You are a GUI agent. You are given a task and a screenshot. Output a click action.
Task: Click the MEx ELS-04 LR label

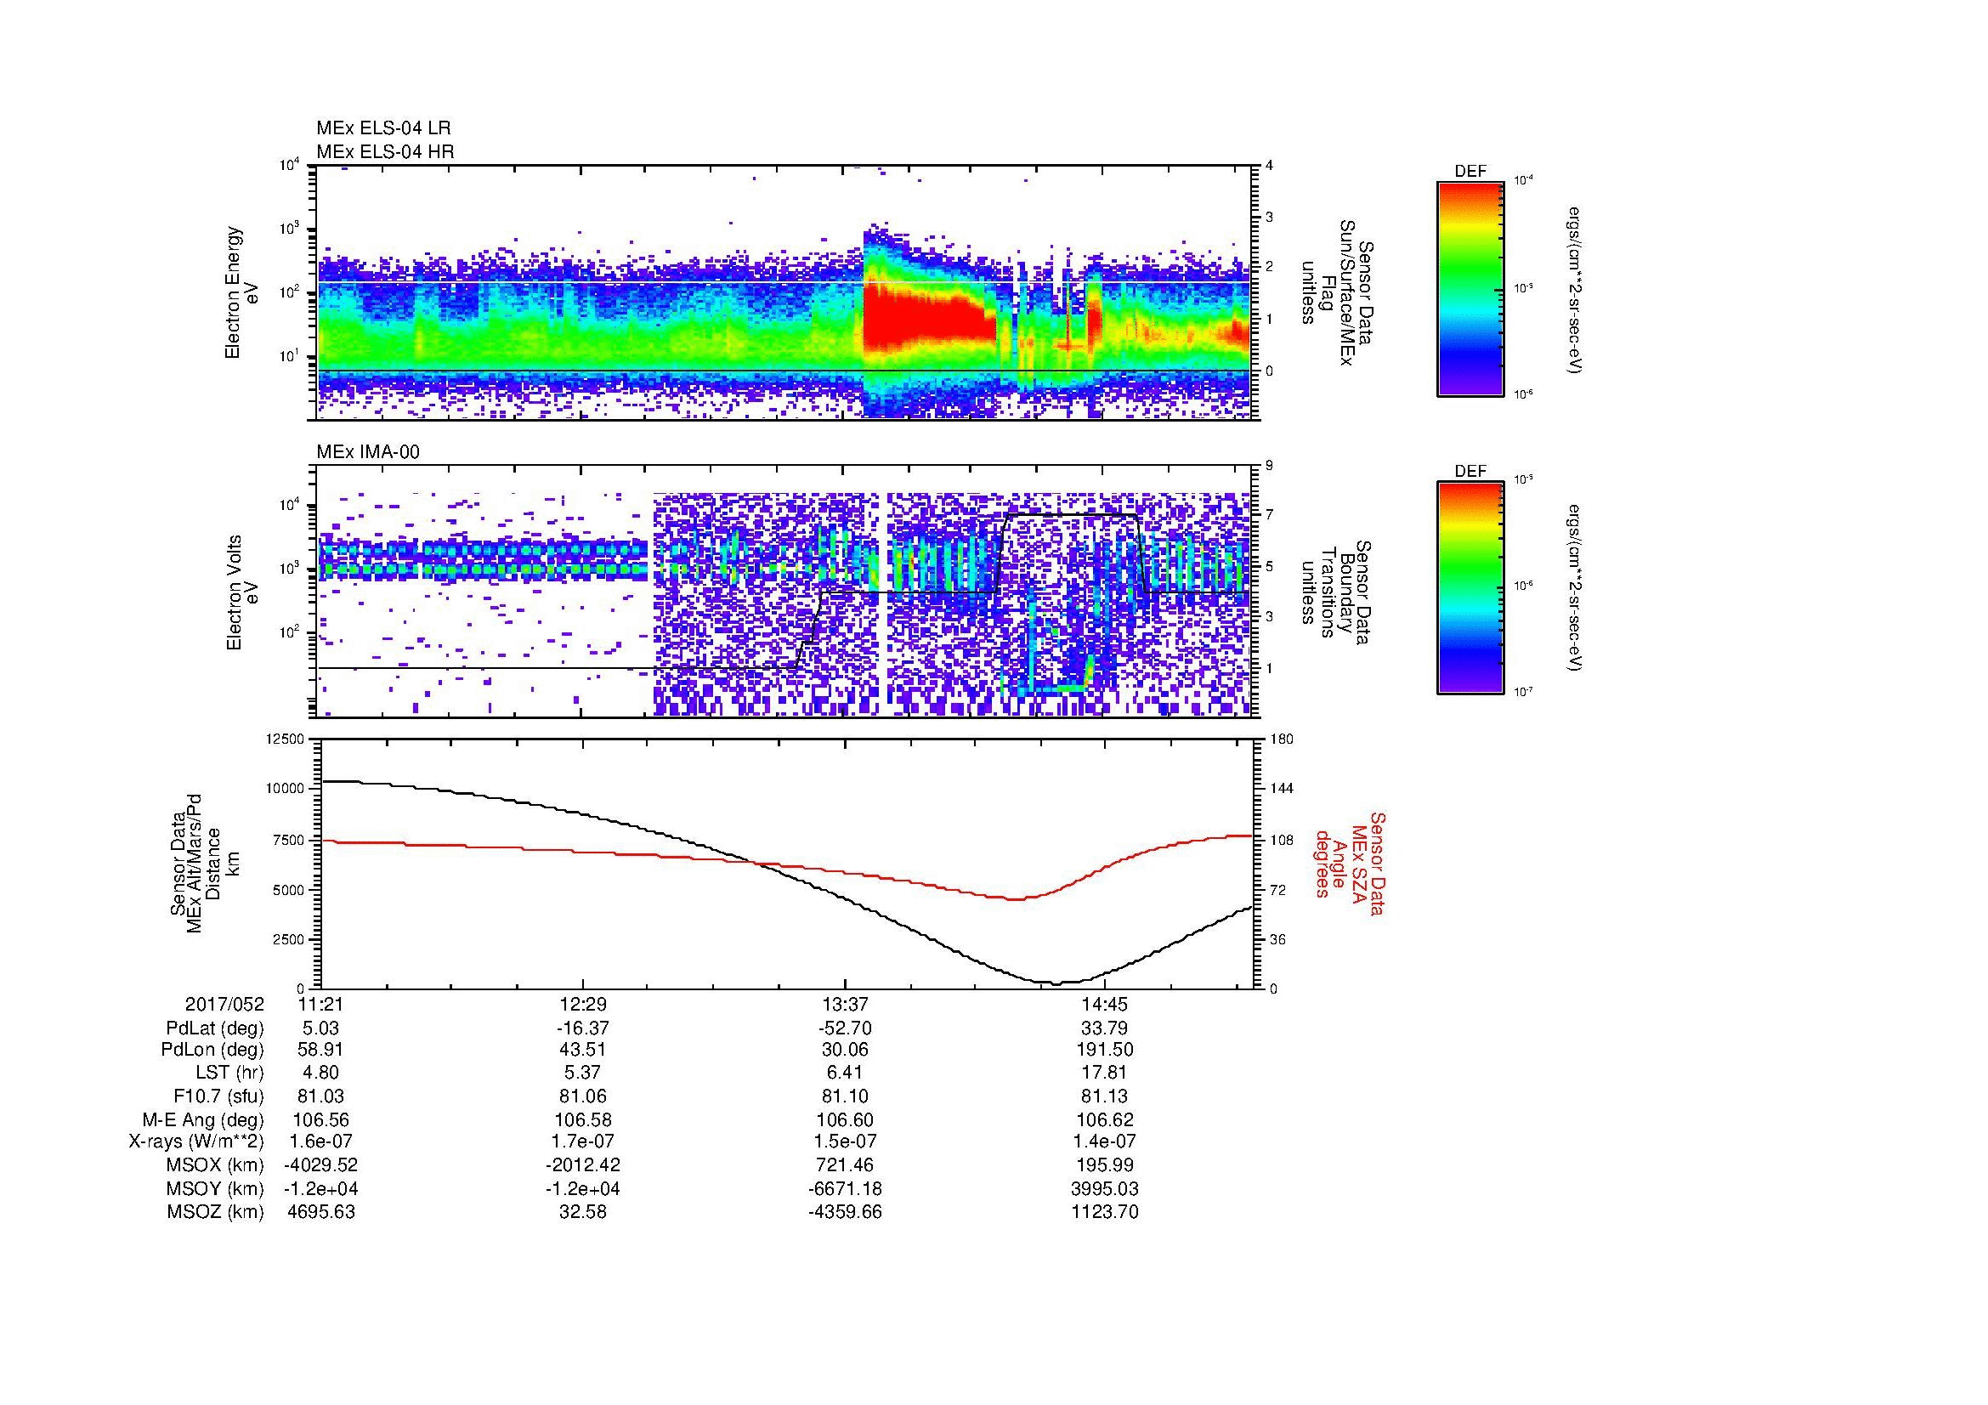[382, 128]
